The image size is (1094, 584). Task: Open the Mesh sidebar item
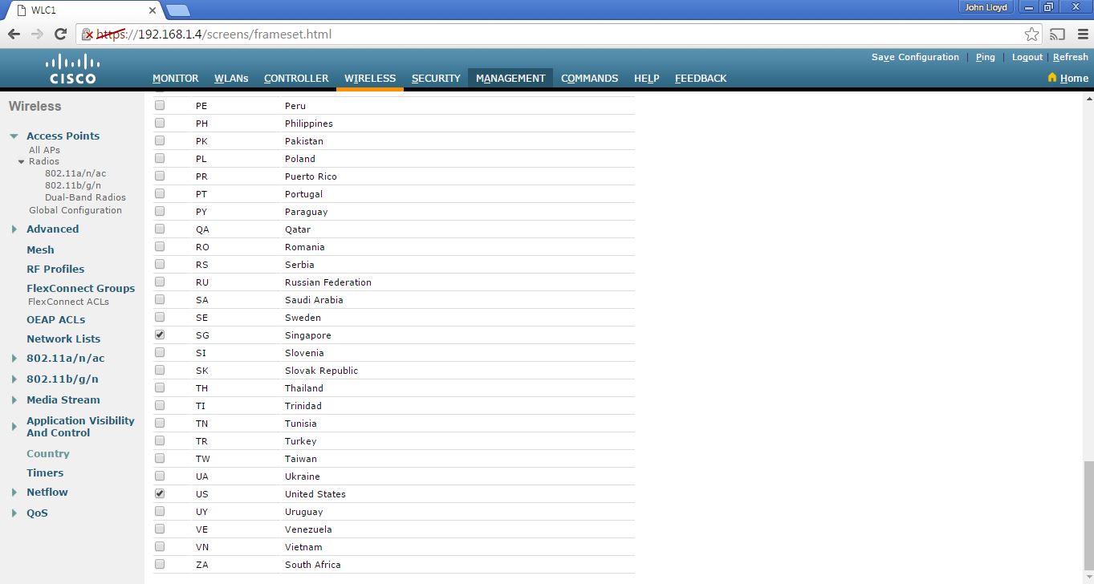click(x=40, y=249)
